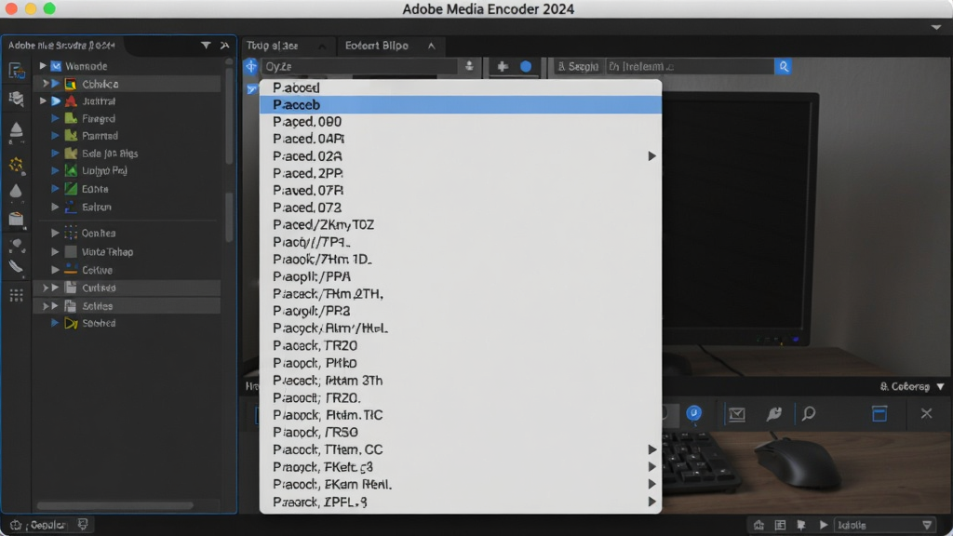The image size is (953, 536).
Task: Choose the Placock, TItem. CC item
Action: [460, 449]
